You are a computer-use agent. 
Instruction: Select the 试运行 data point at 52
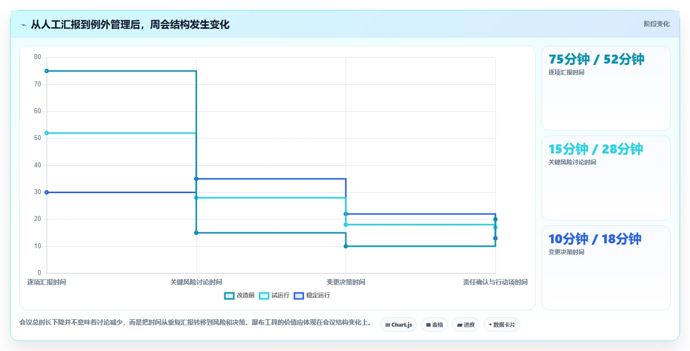click(x=47, y=133)
